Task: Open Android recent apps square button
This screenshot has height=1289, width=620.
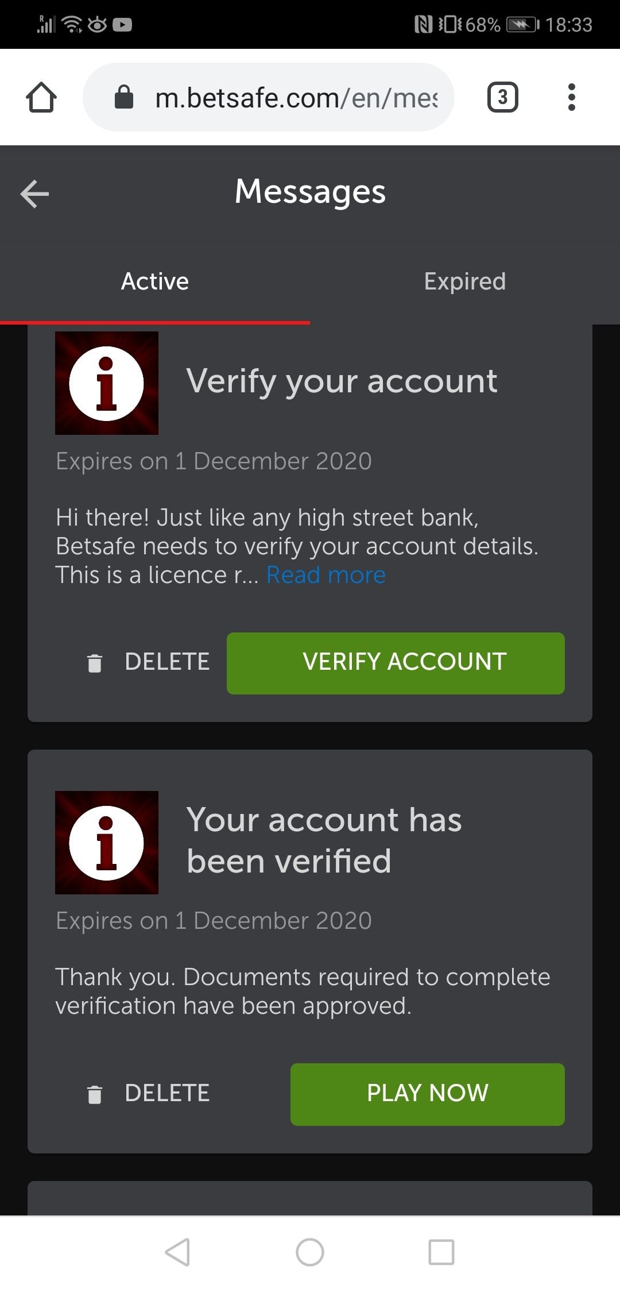Action: point(441,1252)
